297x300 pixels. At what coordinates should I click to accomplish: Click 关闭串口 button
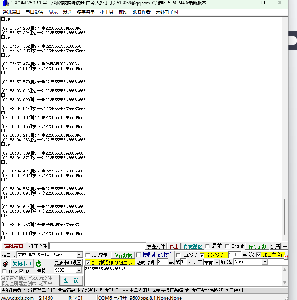click(22, 264)
